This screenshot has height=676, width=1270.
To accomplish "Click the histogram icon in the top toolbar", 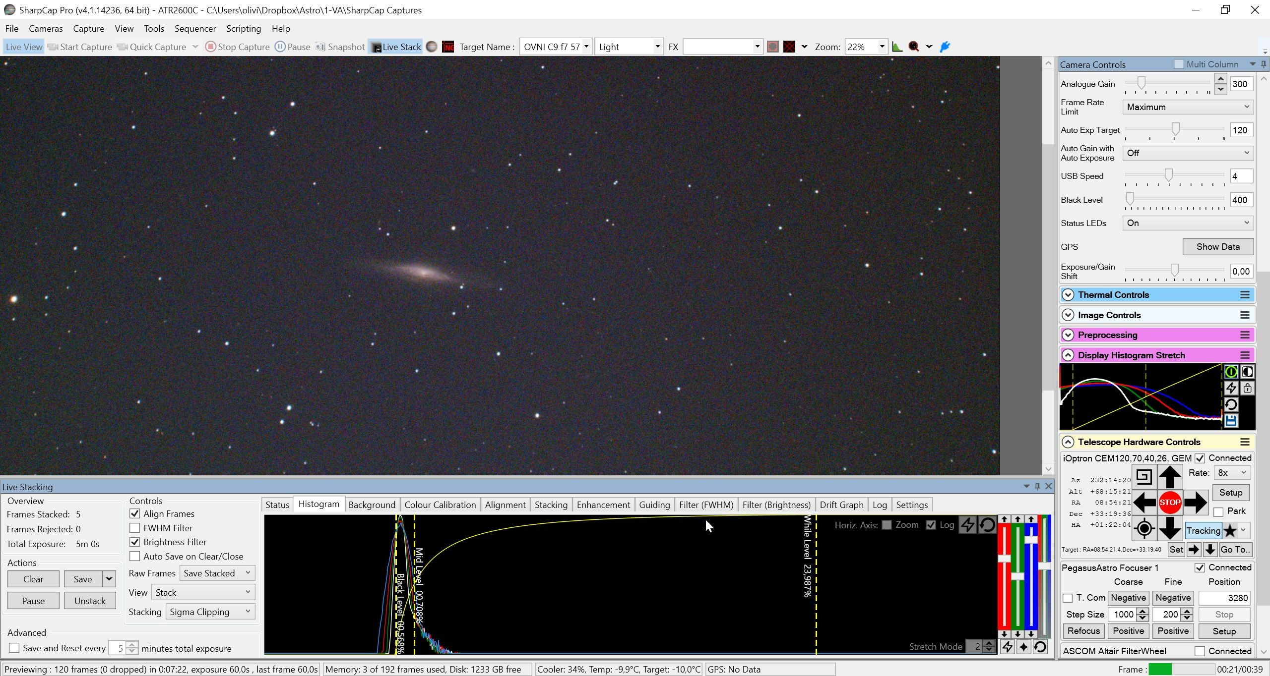I will (x=897, y=47).
